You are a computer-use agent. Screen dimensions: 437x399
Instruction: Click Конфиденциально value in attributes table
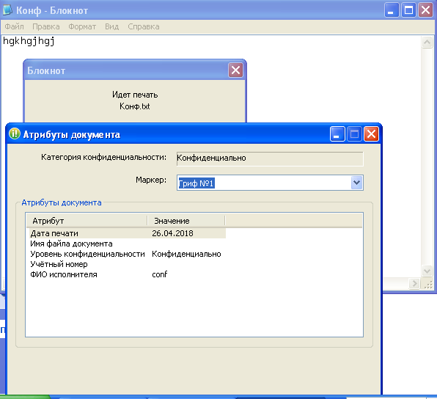(x=186, y=254)
